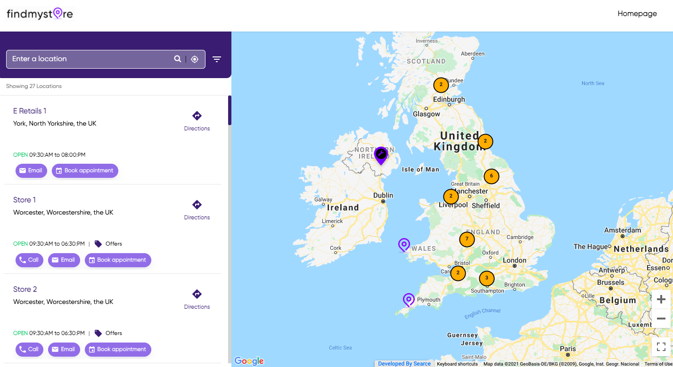This screenshot has width=673, height=367.
Task: Click the wrench marker in Northern Ireland
Action: point(381,155)
